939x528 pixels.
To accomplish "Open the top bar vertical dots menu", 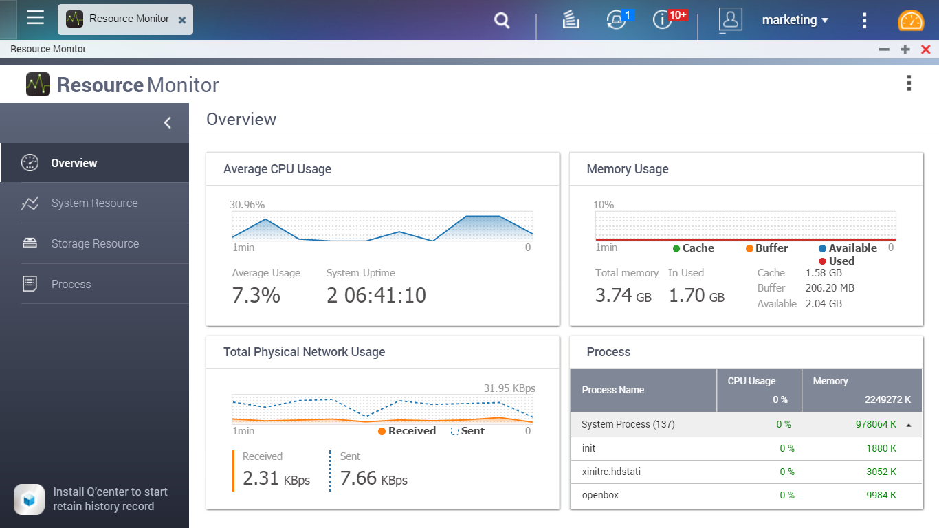I will coord(864,21).
